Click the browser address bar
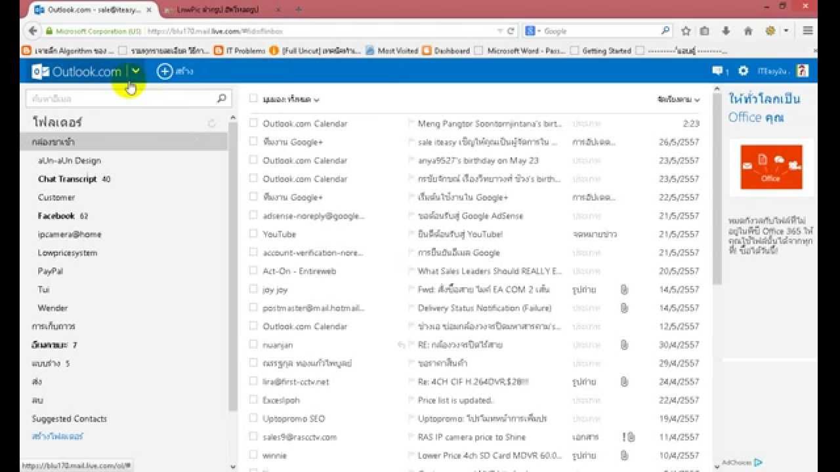 tap(322, 31)
